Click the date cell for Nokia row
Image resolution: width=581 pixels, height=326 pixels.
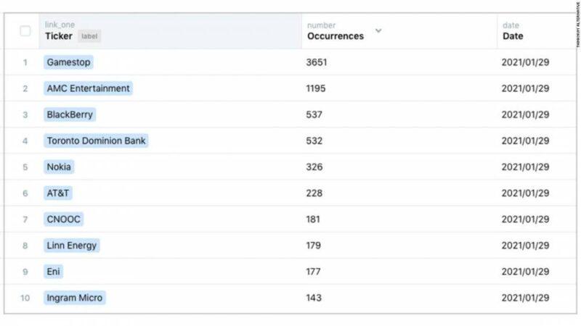pos(525,167)
